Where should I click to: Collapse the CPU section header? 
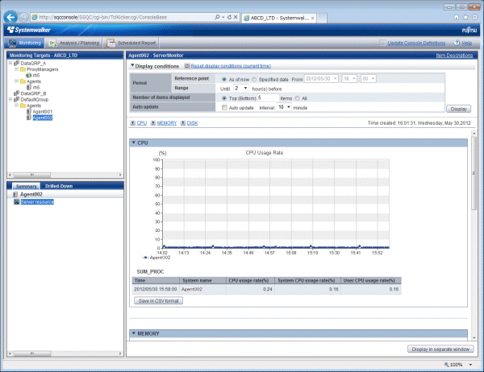tap(134, 143)
